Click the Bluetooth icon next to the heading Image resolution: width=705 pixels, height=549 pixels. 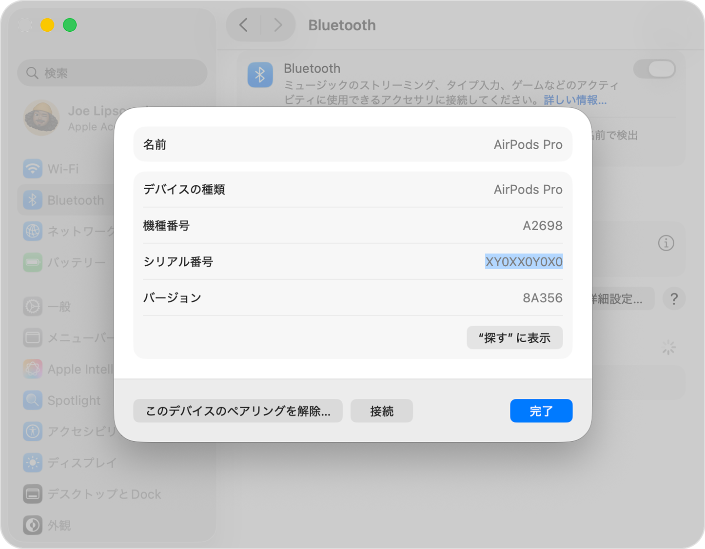[x=260, y=75]
